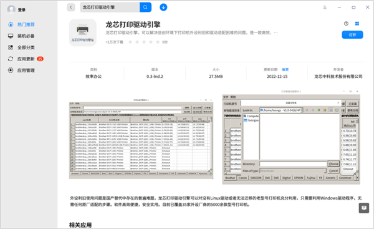
Task: Open 应用更新 with 25 updates
Action: coord(26,59)
